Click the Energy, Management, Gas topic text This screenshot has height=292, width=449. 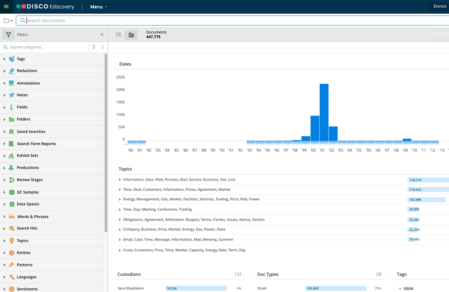click(x=191, y=199)
